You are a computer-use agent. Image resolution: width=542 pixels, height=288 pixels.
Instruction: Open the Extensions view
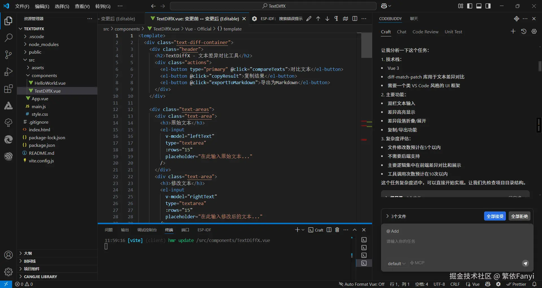(8, 89)
